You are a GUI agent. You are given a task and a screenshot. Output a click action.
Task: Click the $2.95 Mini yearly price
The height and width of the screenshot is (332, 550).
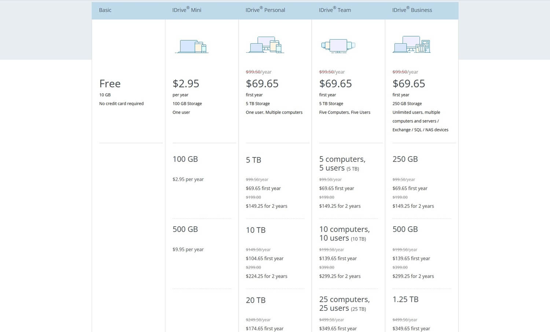coord(186,84)
